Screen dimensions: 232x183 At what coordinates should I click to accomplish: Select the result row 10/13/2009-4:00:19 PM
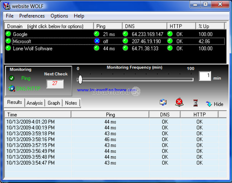pos(115,127)
